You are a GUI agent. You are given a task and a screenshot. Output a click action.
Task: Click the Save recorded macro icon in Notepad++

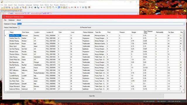[86, 7]
